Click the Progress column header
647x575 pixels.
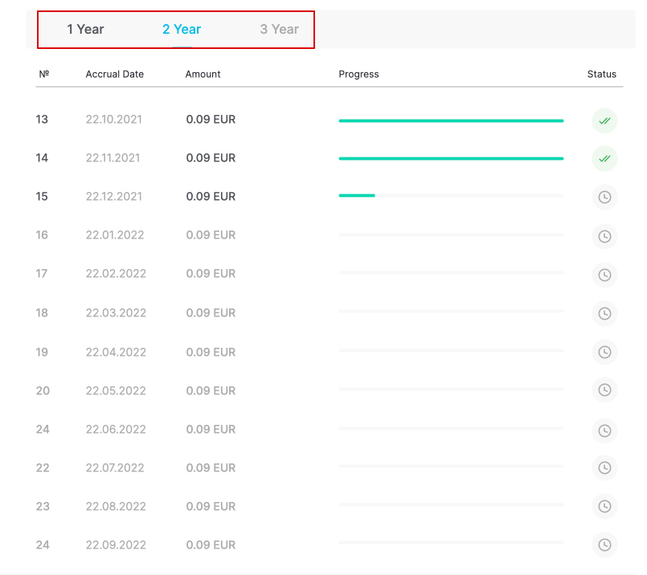358,74
